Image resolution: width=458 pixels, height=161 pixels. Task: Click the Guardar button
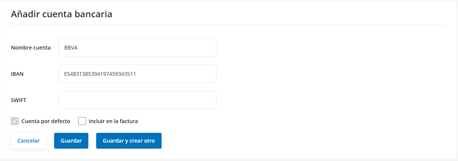pos(71,141)
